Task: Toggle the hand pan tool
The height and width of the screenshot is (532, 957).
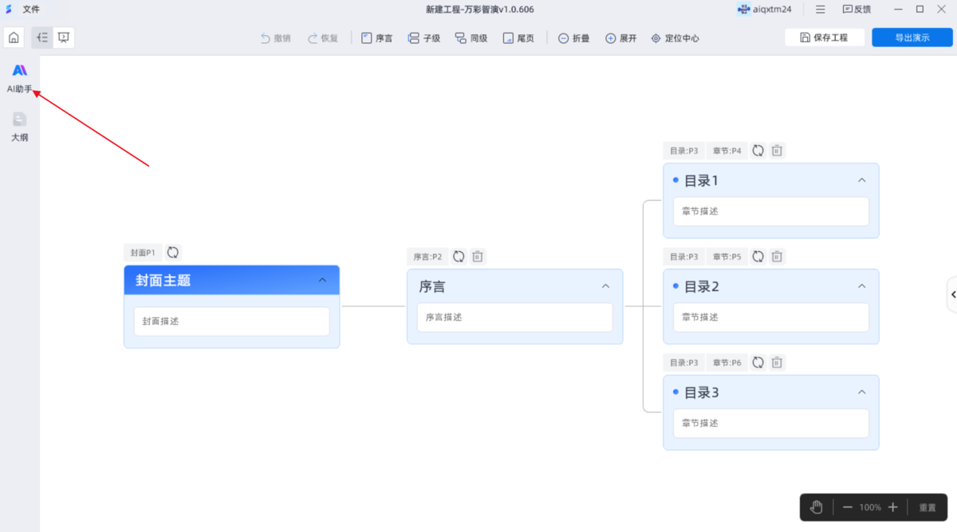Action: (x=816, y=507)
